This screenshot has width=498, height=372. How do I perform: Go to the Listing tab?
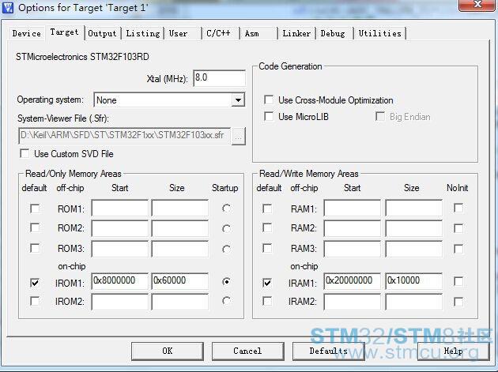pyautogui.click(x=143, y=33)
